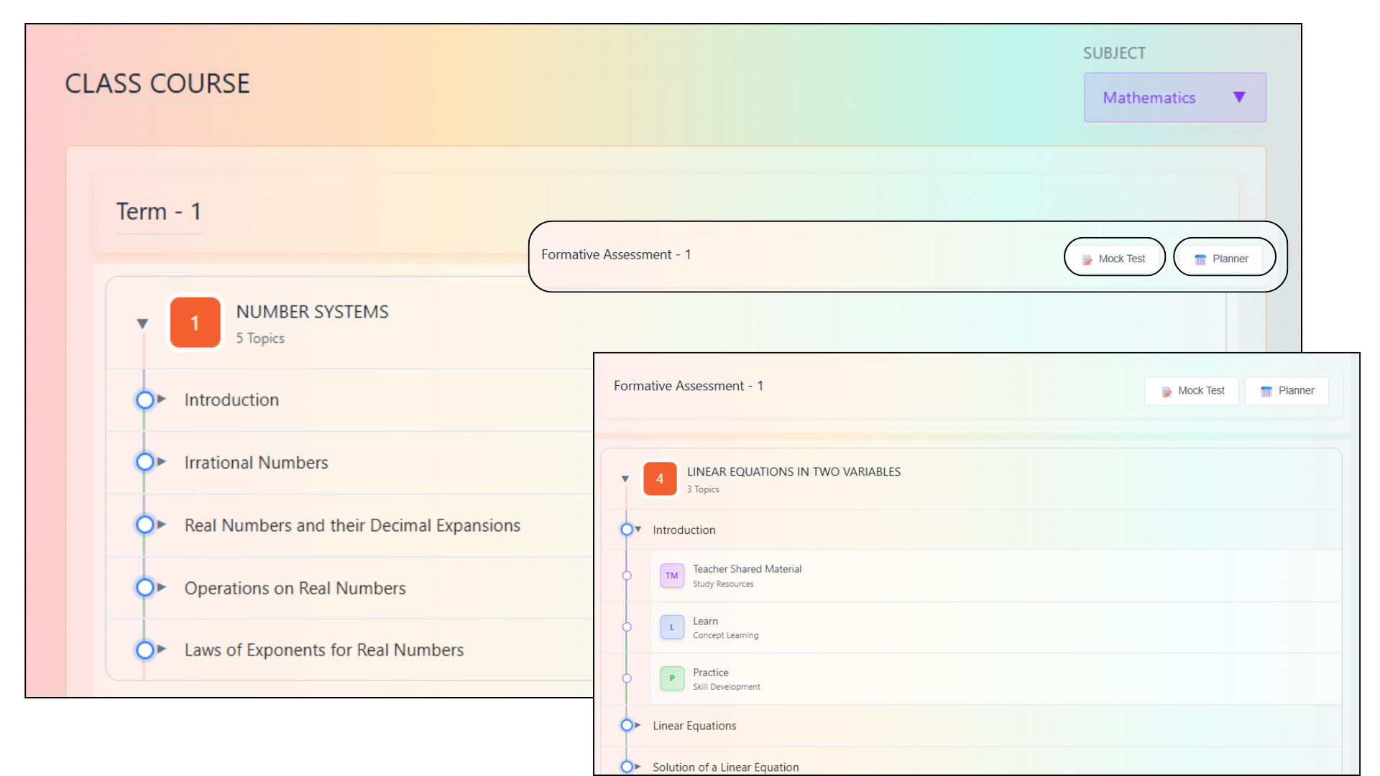The width and height of the screenshot is (1380, 776).
Task: Select the Introduction topic circle marker
Action: (145, 399)
